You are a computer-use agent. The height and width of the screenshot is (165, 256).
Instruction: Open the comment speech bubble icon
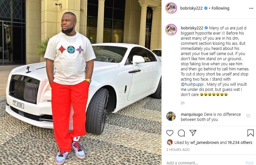click(181, 133)
